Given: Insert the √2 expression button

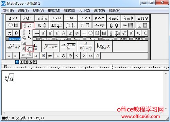Looking at the screenshot, I should pos(97,56).
